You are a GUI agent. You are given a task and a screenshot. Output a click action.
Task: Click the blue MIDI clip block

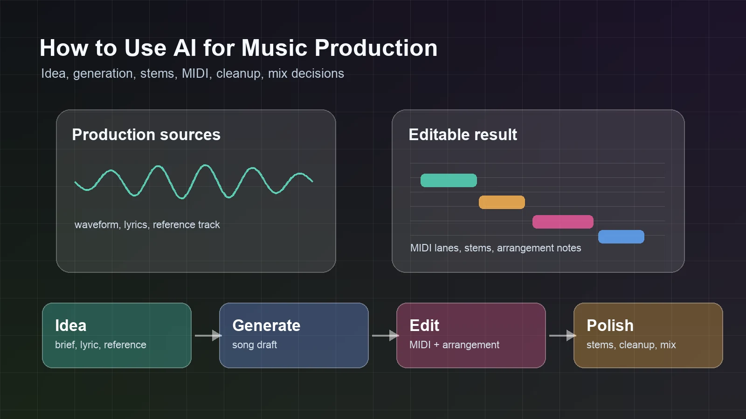point(621,237)
